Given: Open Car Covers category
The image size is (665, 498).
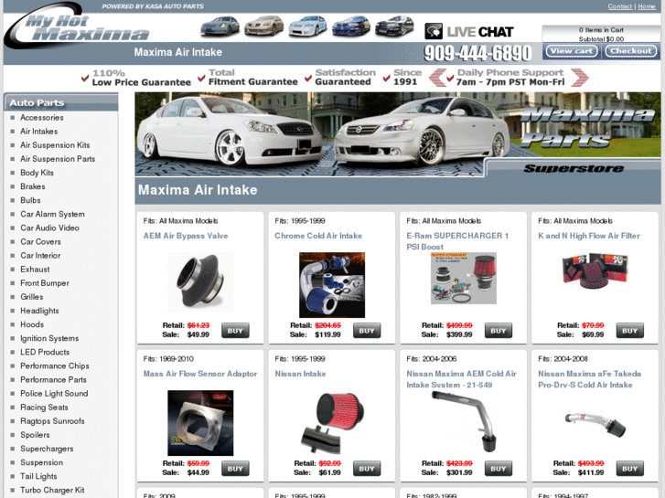Looking at the screenshot, I should click(x=41, y=242).
